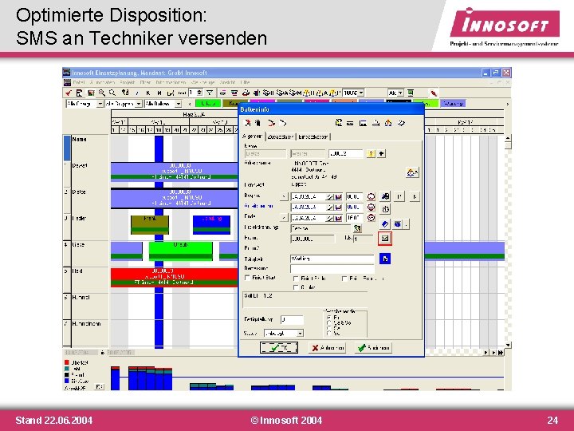Click the Gantt vertical scrollbar down arrow
The height and width of the screenshot is (431, 574).
pyautogui.click(x=508, y=345)
